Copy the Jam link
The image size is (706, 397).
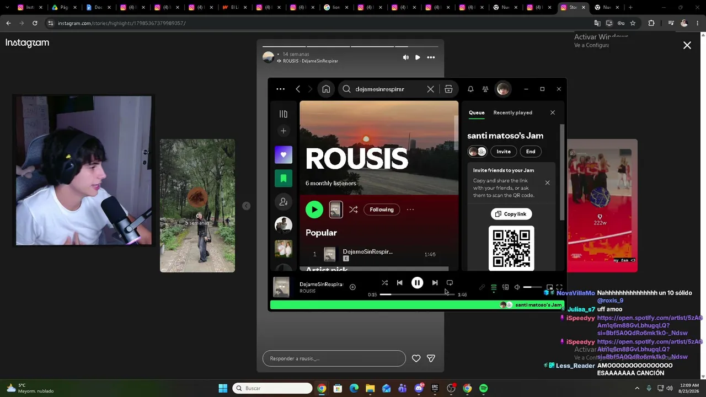click(x=511, y=214)
